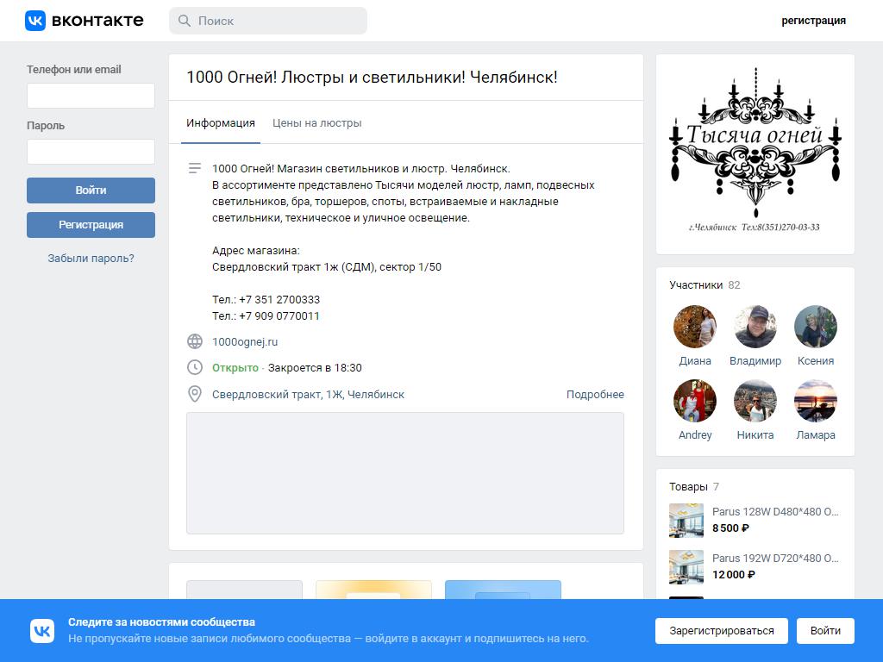Focus the Телефон или email field
The height and width of the screenshot is (662, 883).
pyautogui.click(x=91, y=96)
